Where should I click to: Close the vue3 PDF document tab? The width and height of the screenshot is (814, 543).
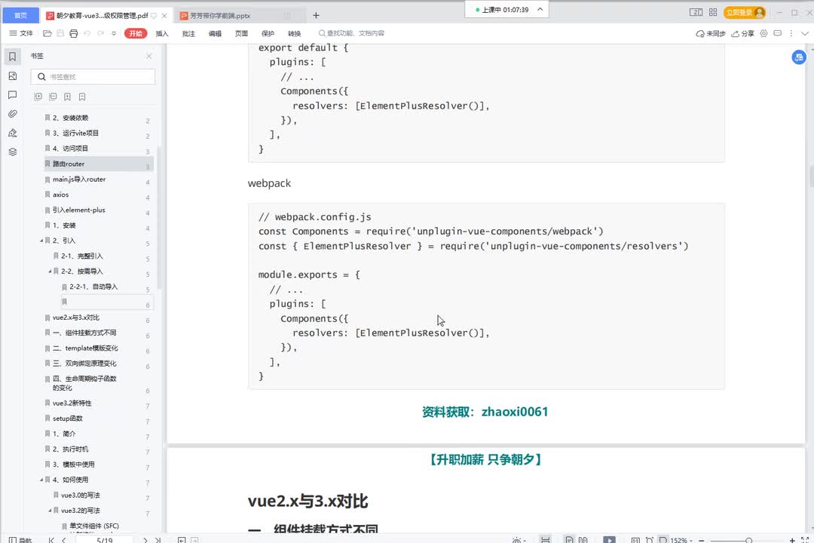click(x=164, y=16)
